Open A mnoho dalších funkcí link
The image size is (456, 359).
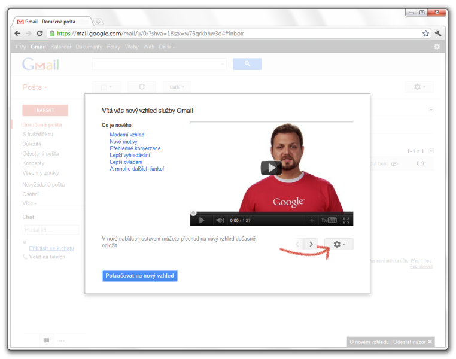[136, 169]
